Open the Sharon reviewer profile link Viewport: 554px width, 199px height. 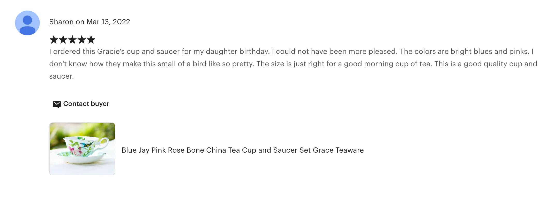coord(61,22)
